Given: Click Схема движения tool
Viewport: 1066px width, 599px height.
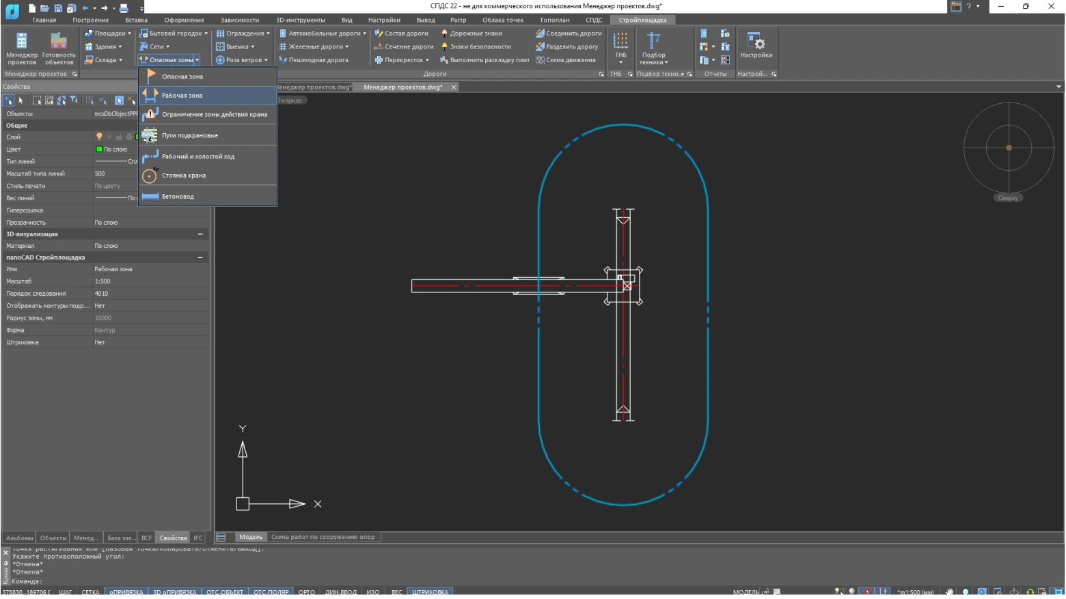Looking at the screenshot, I should click(566, 60).
